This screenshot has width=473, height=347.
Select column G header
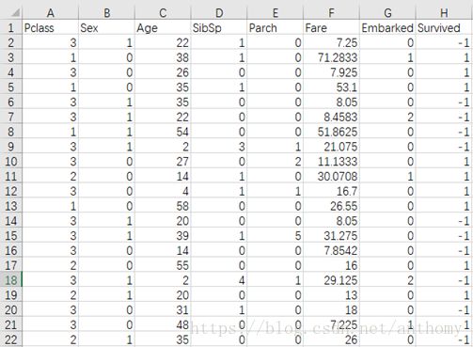[x=387, y=13]
